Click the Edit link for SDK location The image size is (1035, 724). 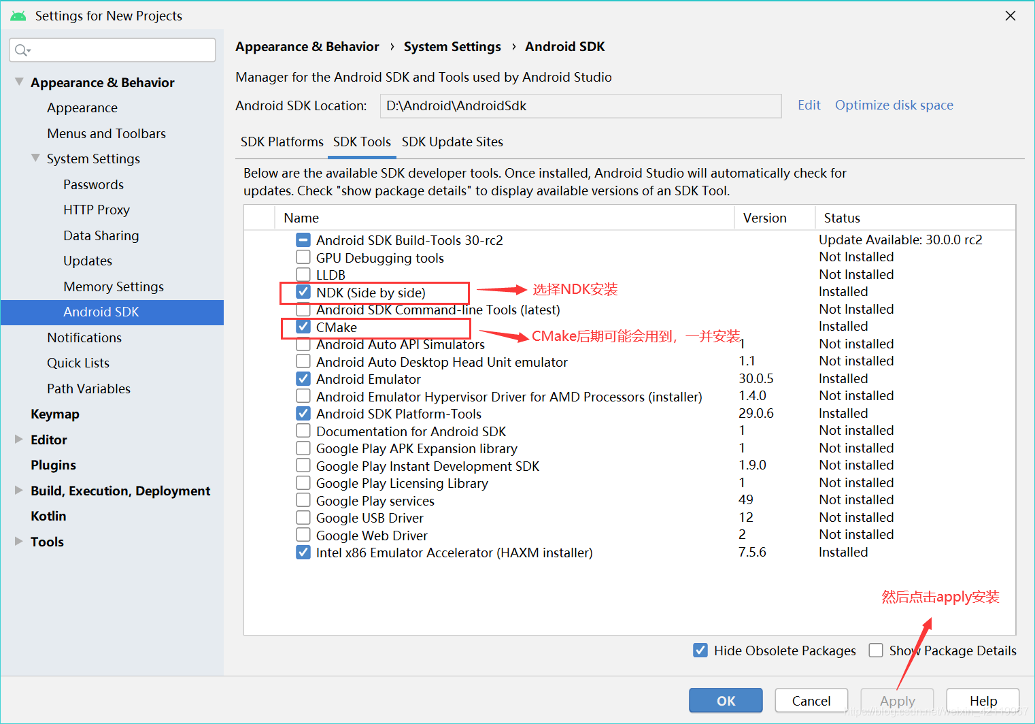[809, 105]
